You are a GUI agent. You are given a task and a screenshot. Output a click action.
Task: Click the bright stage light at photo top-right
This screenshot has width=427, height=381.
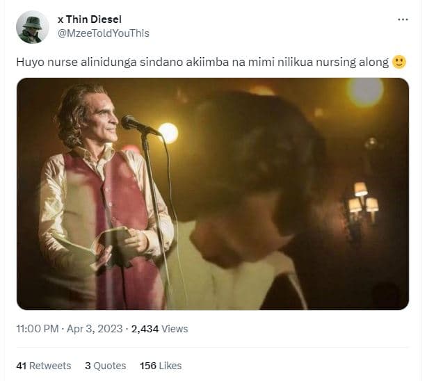coord(365,92)
